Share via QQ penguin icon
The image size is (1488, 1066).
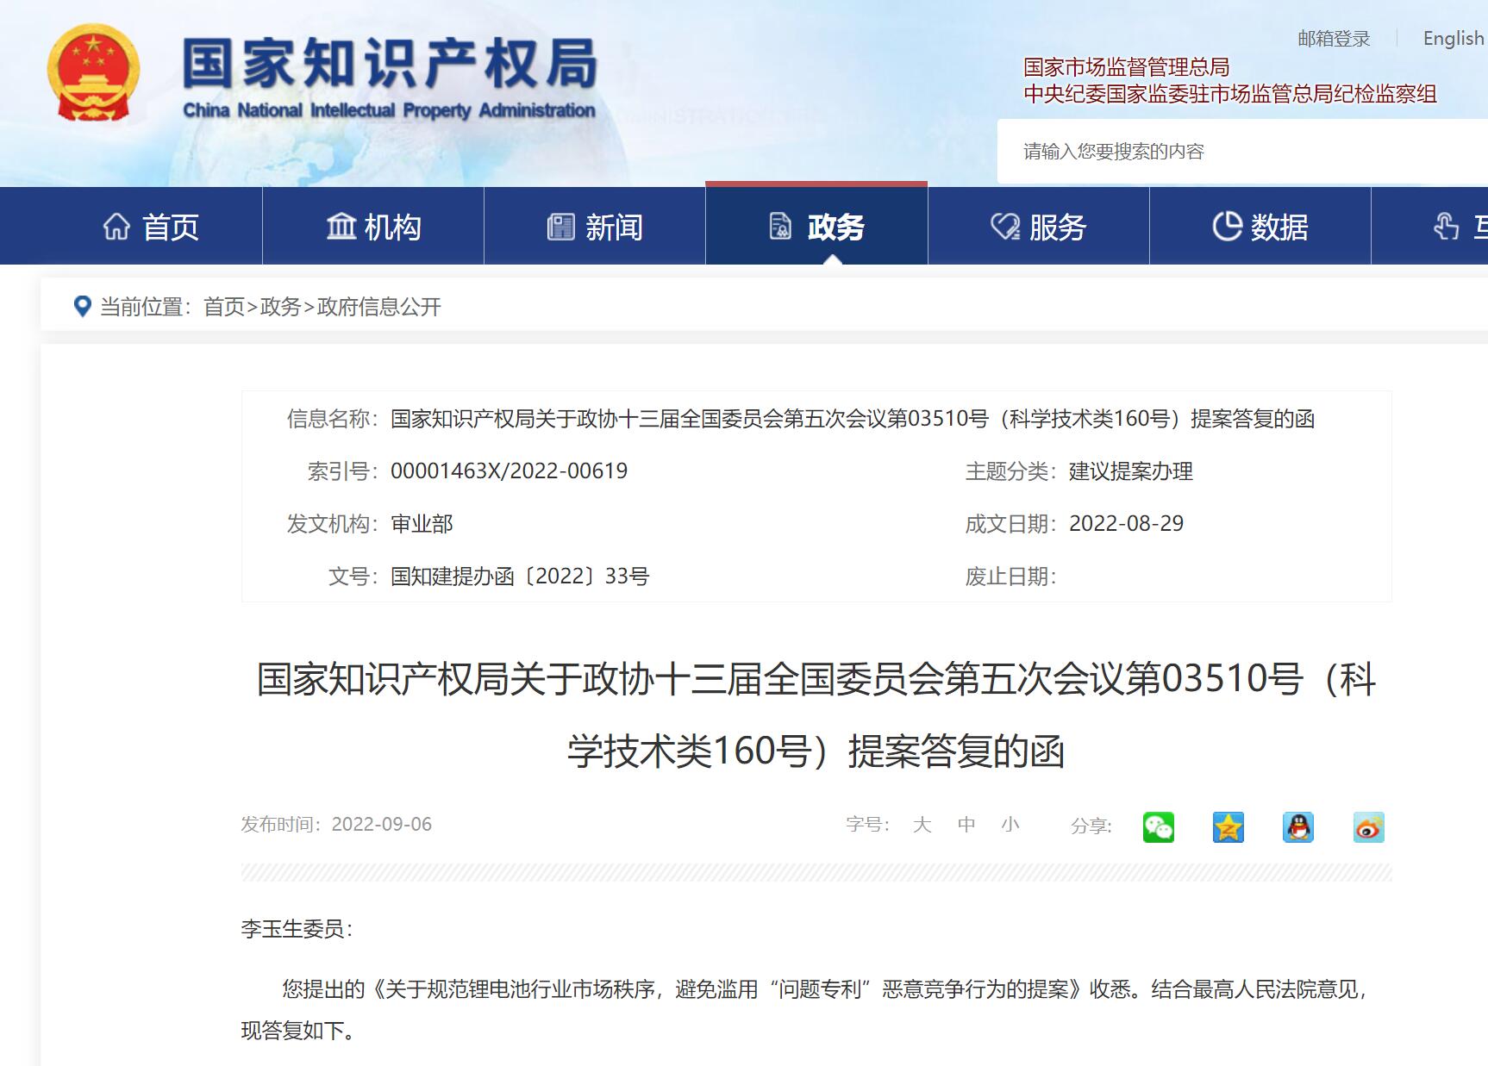[x=1297, y=827]
